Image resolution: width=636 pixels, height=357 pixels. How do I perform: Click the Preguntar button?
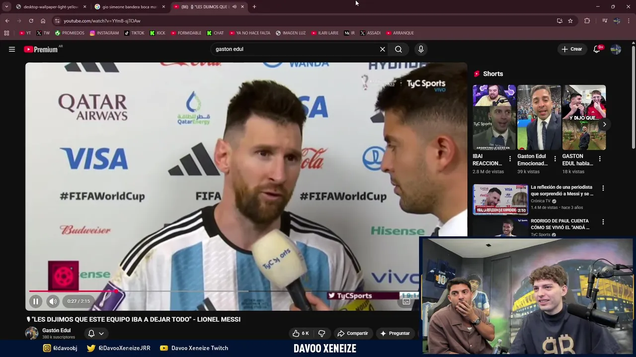click(395, 333)
